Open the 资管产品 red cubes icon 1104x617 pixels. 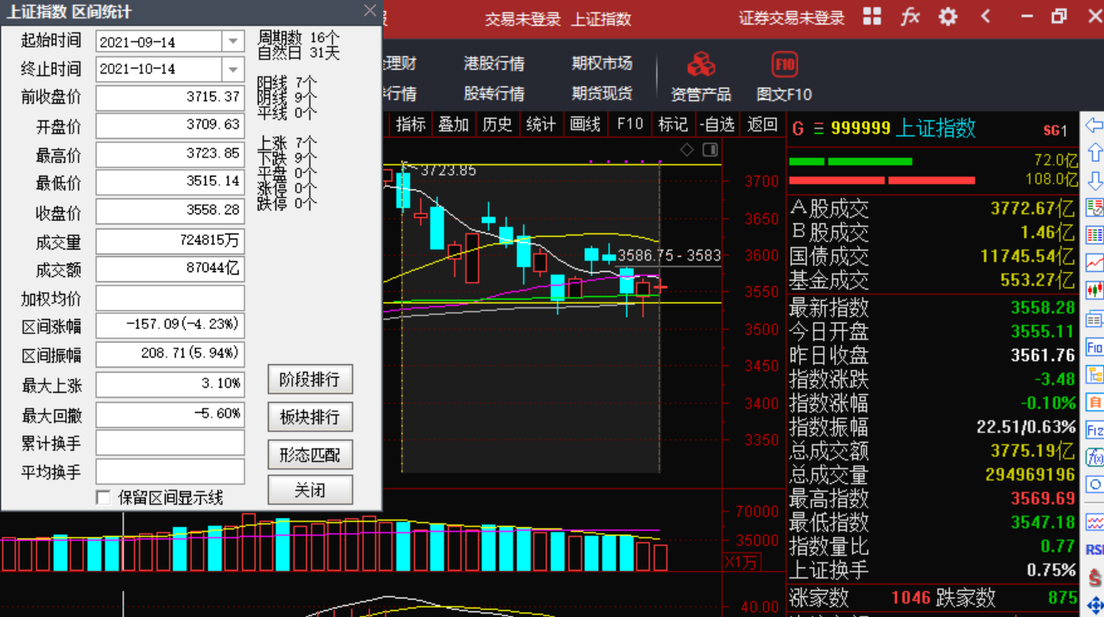pyautogui.click(x=701, y=64)
